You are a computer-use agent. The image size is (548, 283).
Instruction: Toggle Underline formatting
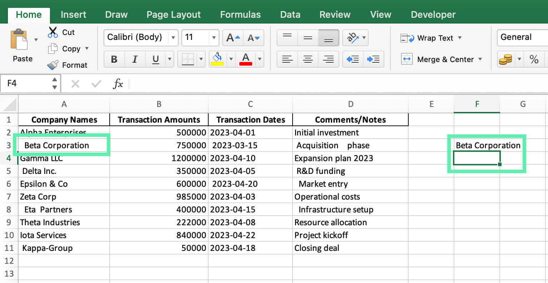tap(155, 59)
